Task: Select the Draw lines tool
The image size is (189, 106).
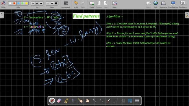Action: tap(115, 101)
